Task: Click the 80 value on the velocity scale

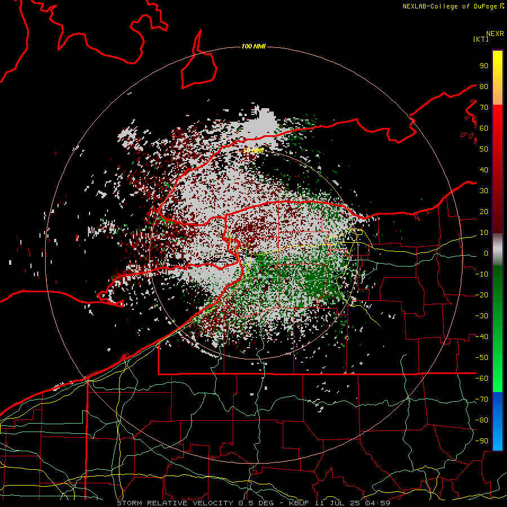Action: click(x=484, y=86)
